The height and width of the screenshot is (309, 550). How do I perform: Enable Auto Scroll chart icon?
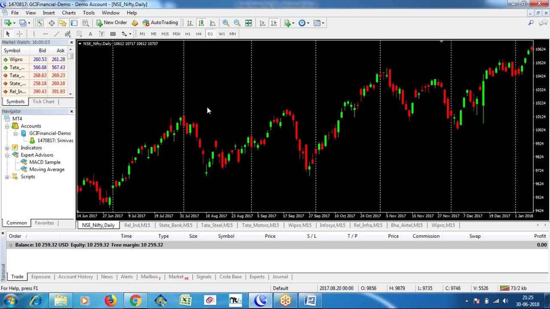click(262, 23)
